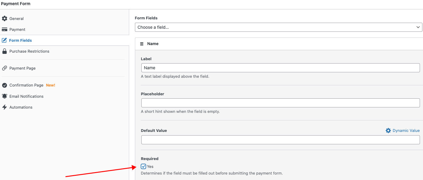The image size is (423, 180).
Task: Click the Payment credit card icon
Action: [5, 29]
